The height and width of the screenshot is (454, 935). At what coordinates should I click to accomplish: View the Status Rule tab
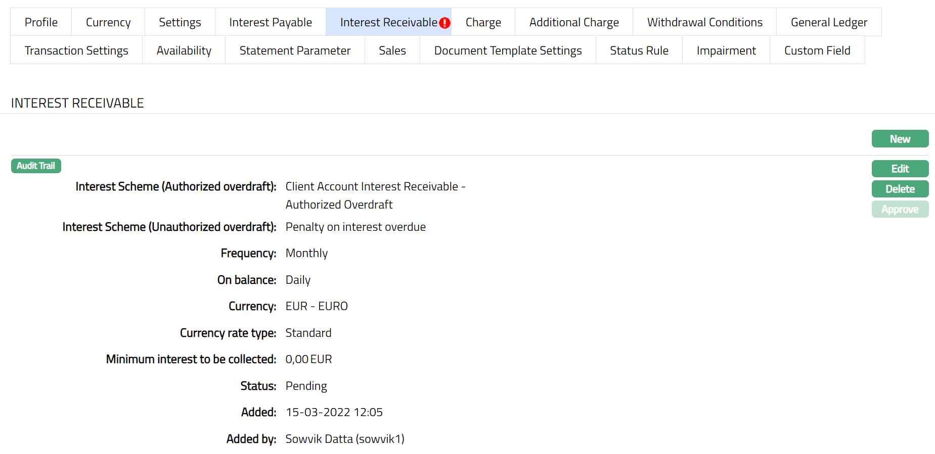coord(639,51)
